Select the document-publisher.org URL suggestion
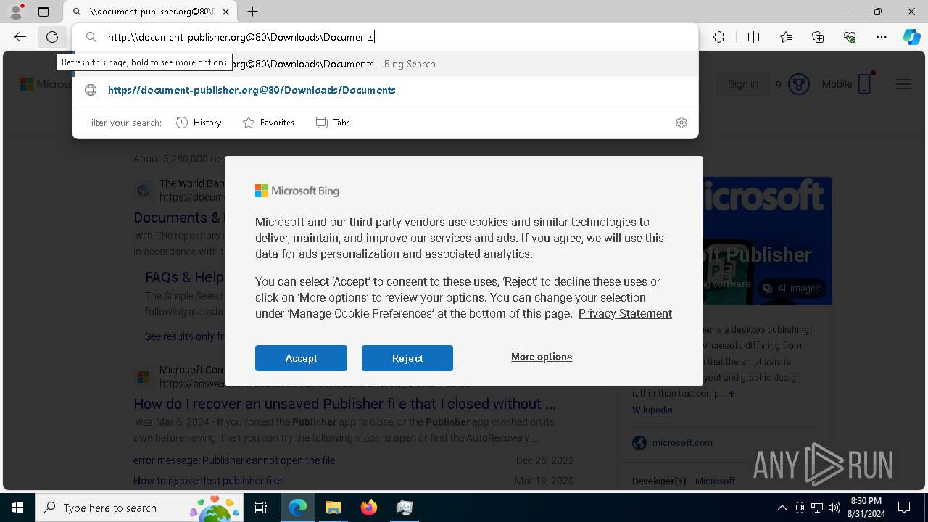Viewport: 928px width, 522px height. click(x=385, y=90)
